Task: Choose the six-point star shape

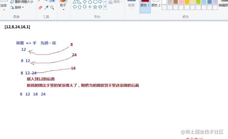Action: [x=100, y=7]
